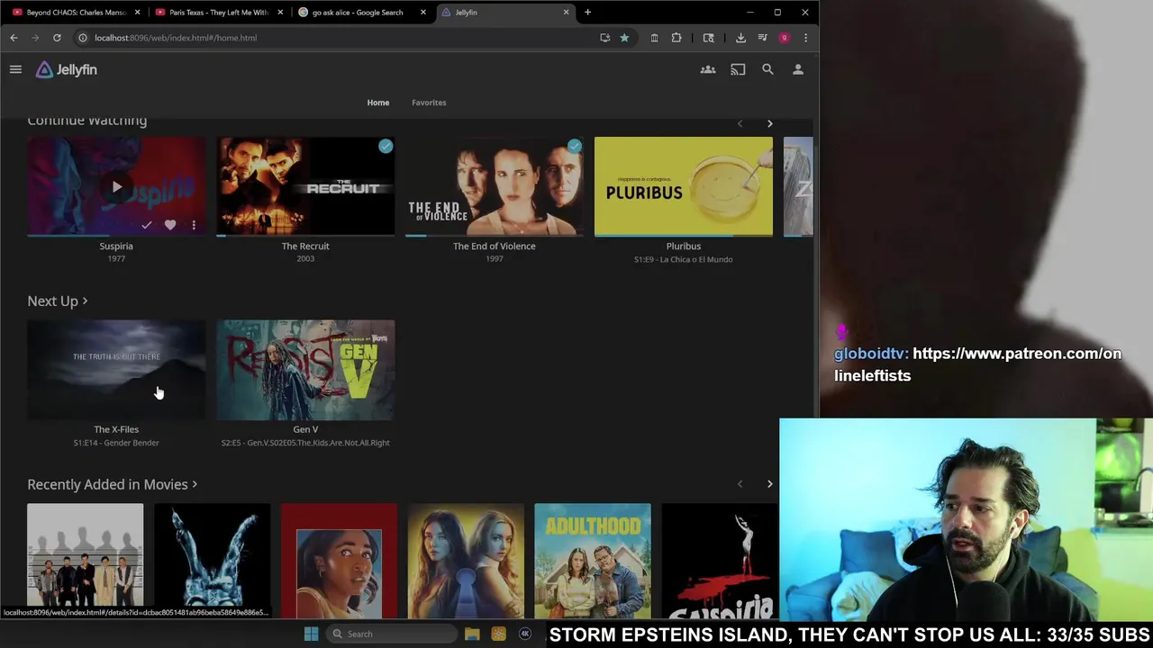Open the 4K taskbar app icon
The width and height of the screenshot is (1153, 648).
(525, 634)
